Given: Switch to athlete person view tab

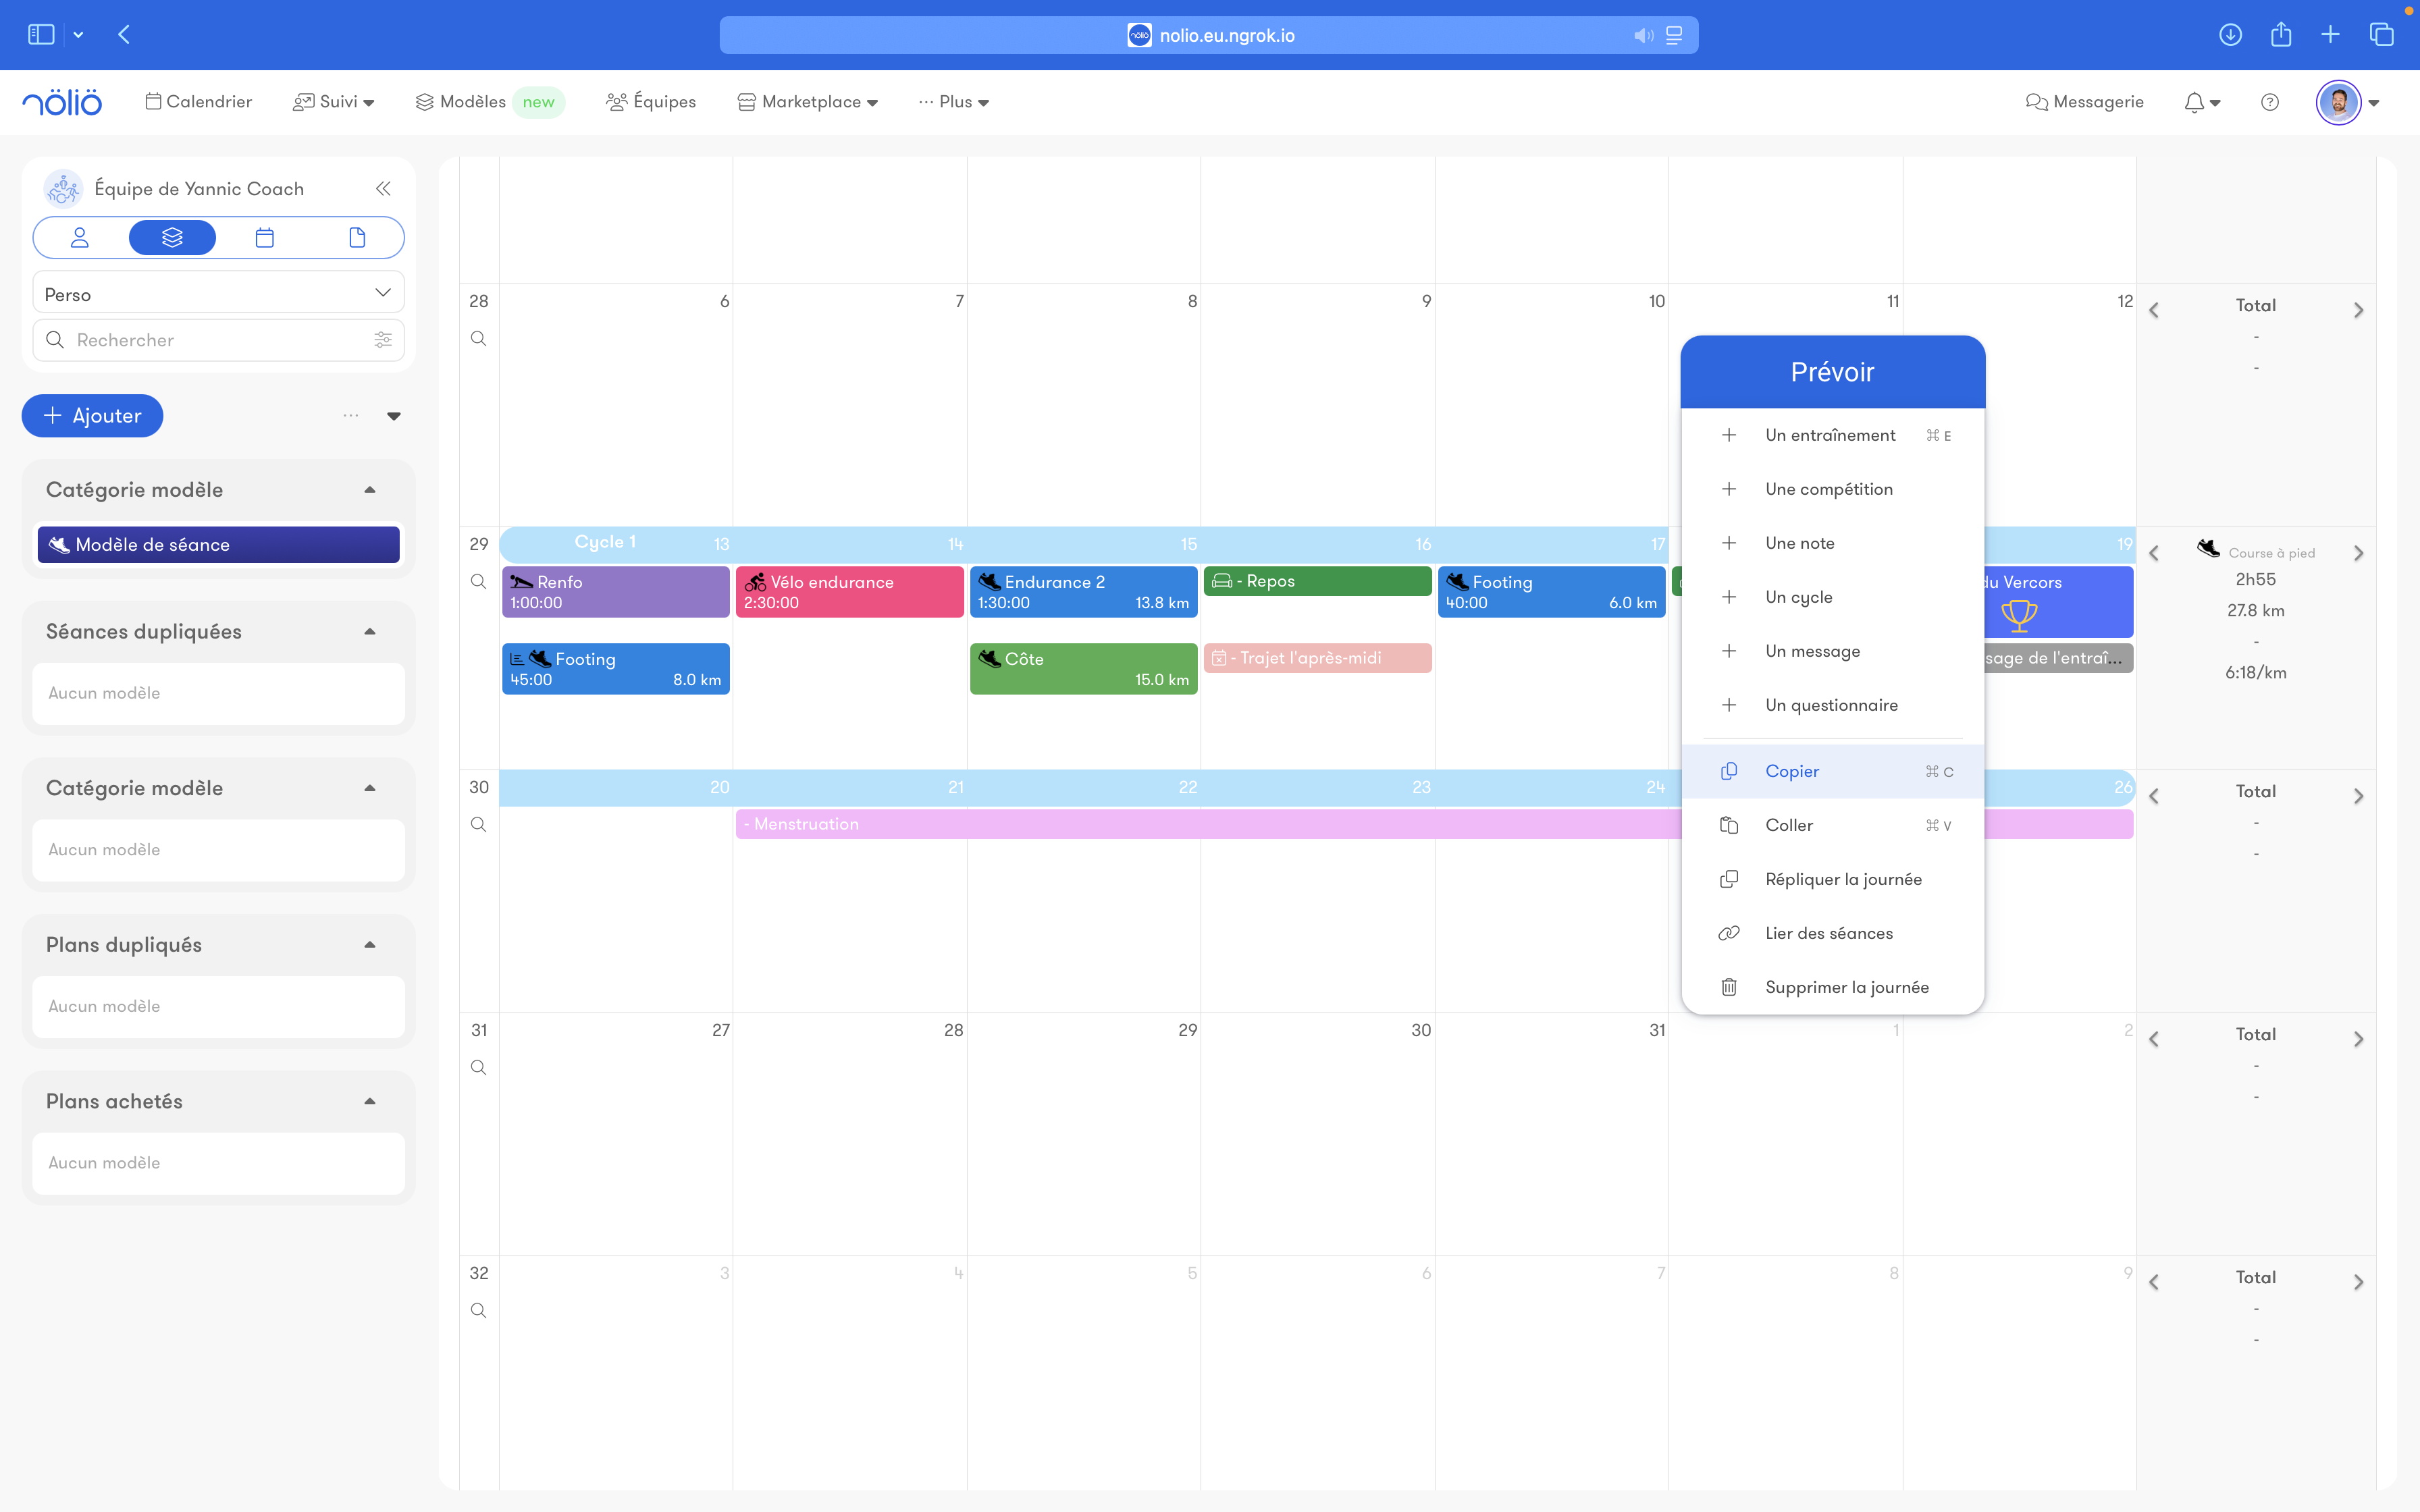Looking at the screenshot, I should (x=80, y=238).
